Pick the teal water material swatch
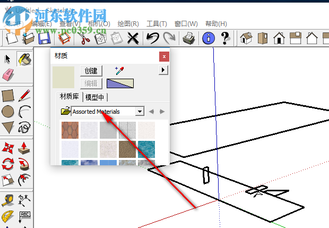The image size is (329, 228). 146,149
